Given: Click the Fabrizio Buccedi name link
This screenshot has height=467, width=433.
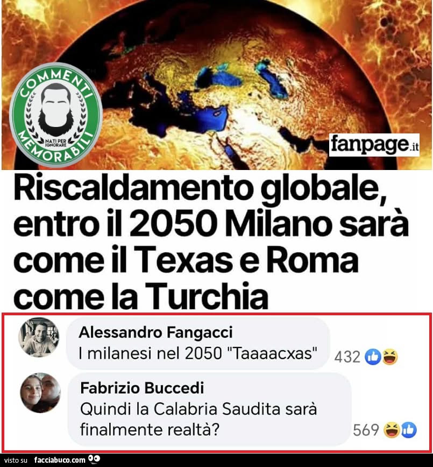Looking at the screenshot, I should pyautogui.click(x=142, y=388).
